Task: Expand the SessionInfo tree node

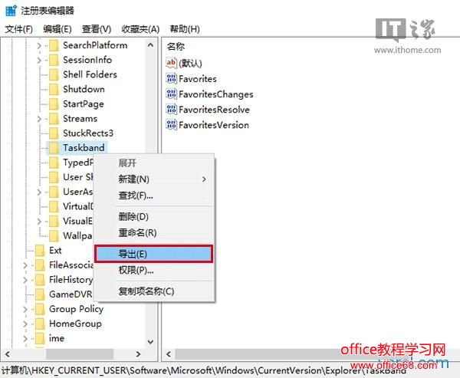Action: pyautogui.click(x=39, y=61)
